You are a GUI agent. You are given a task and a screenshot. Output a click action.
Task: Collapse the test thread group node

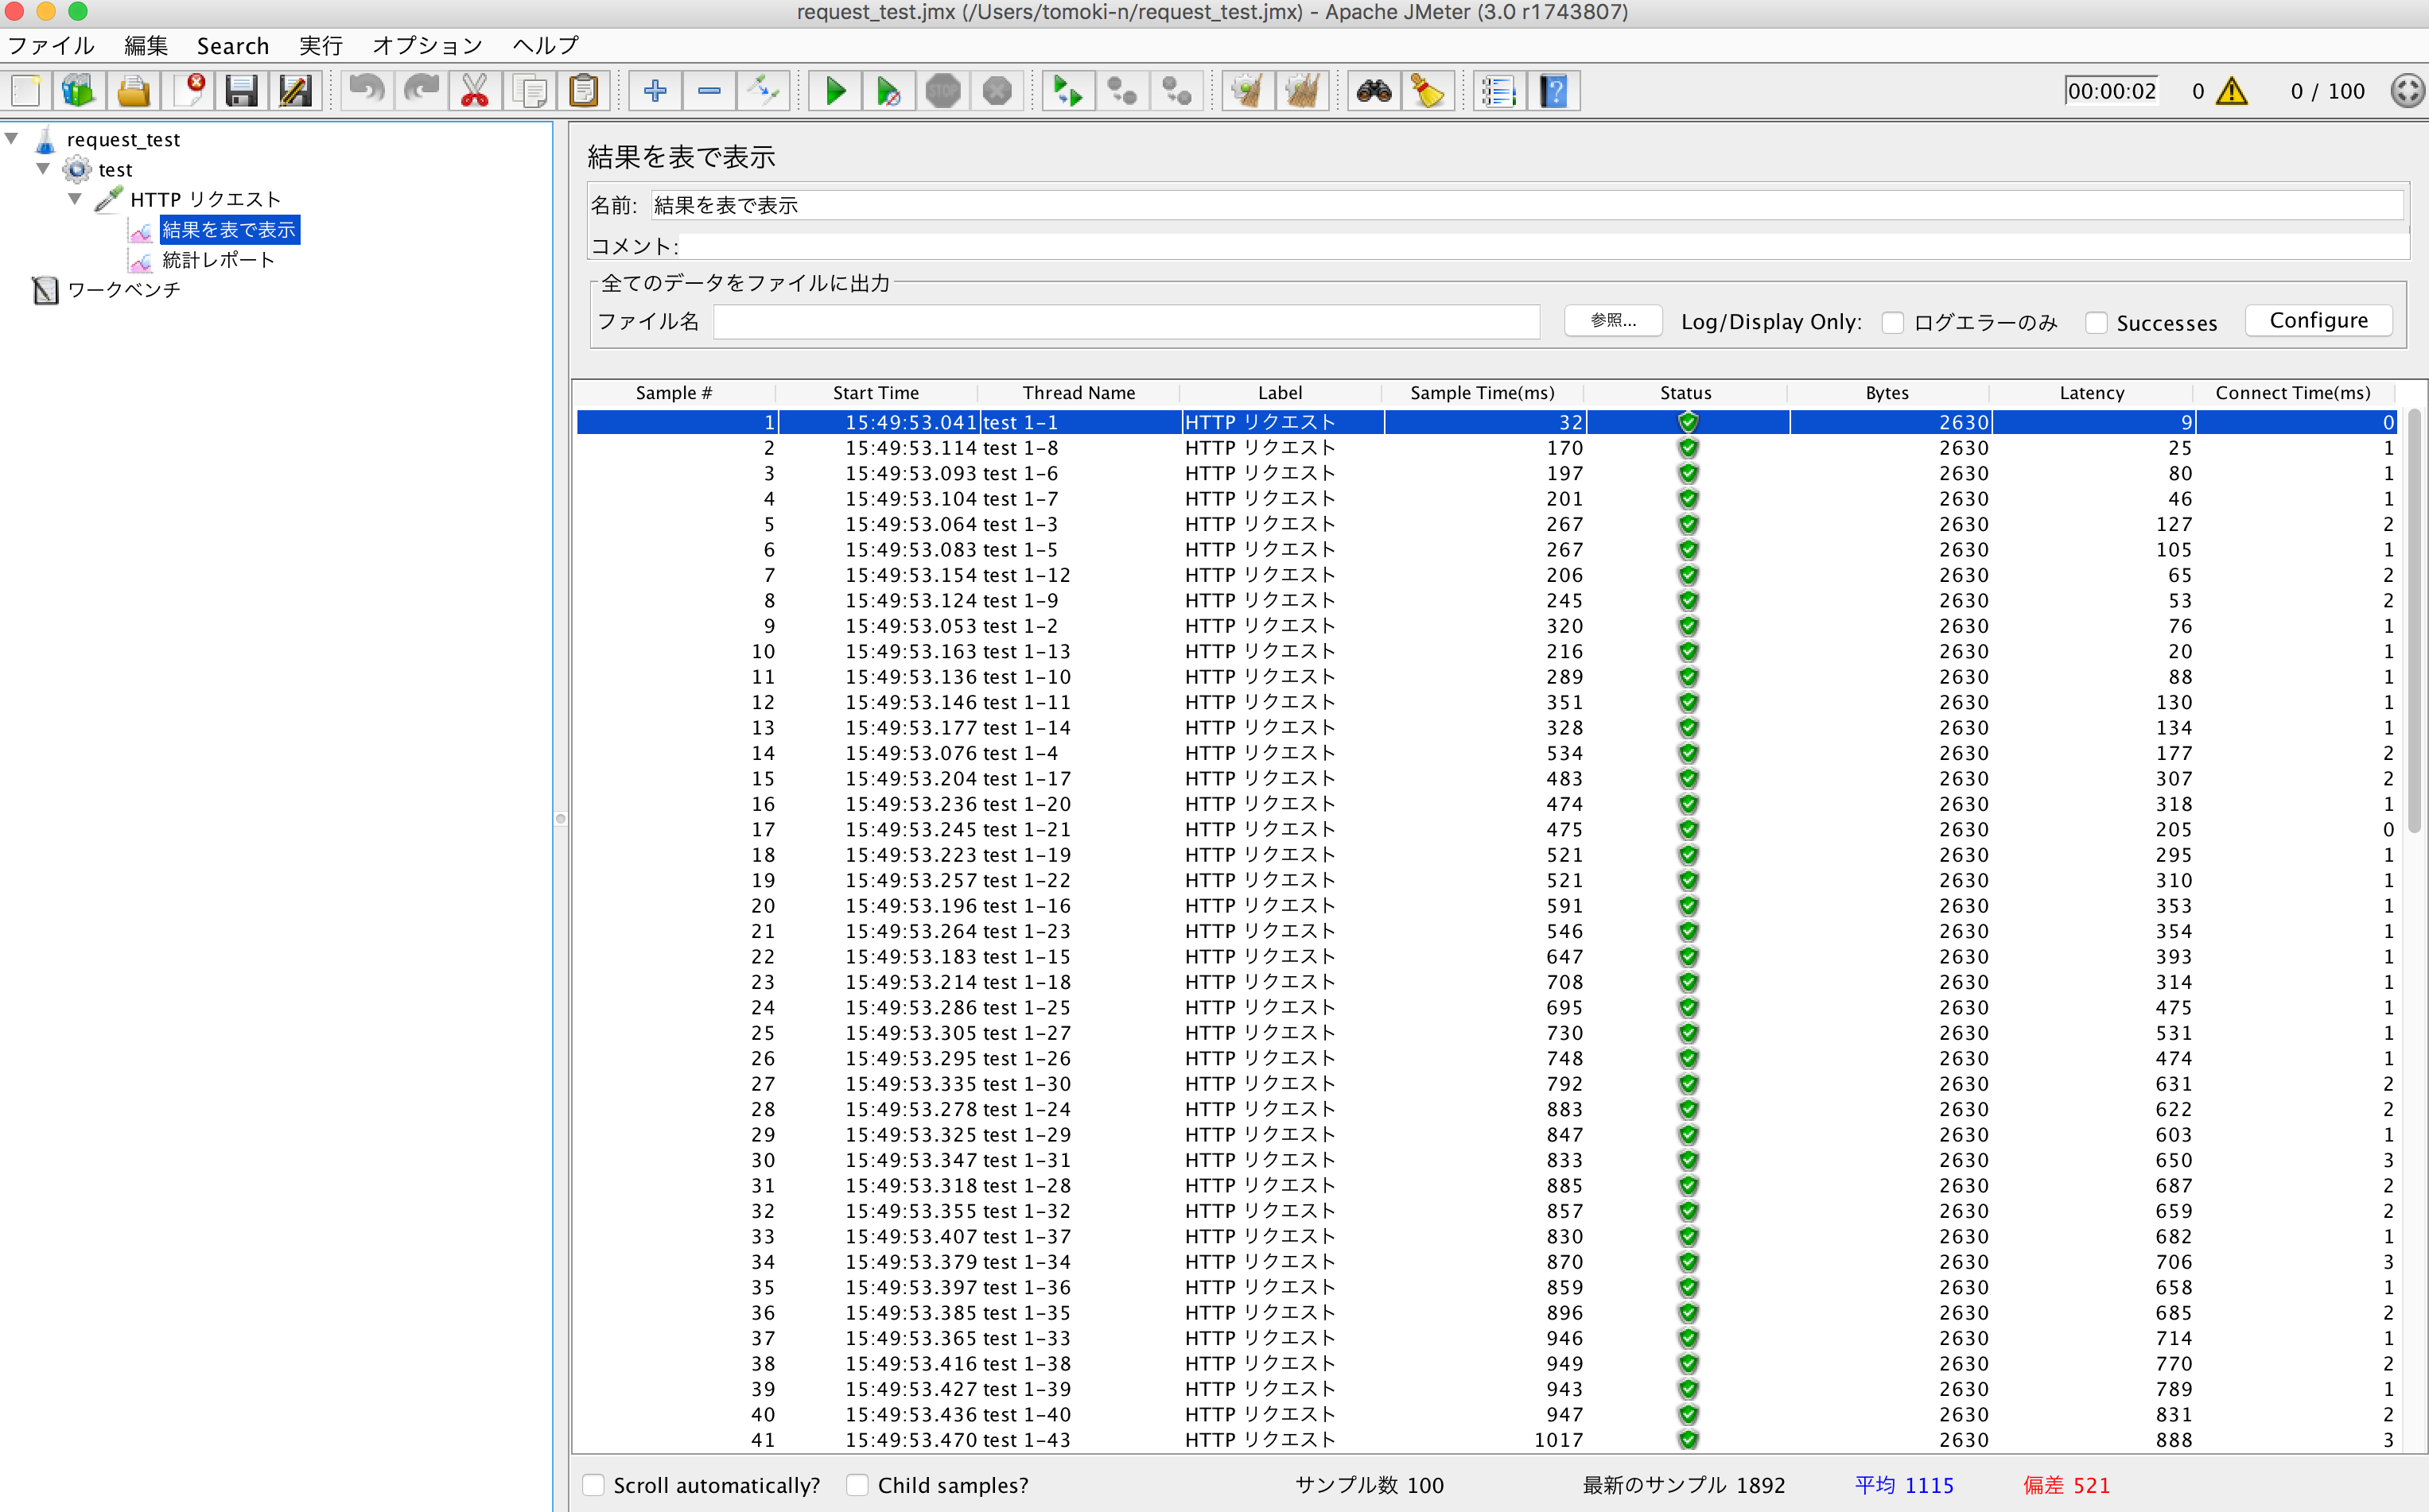tap(43, 169)
